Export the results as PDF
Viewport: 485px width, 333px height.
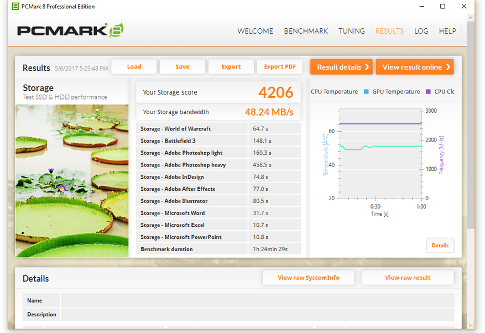pos(279,67)
